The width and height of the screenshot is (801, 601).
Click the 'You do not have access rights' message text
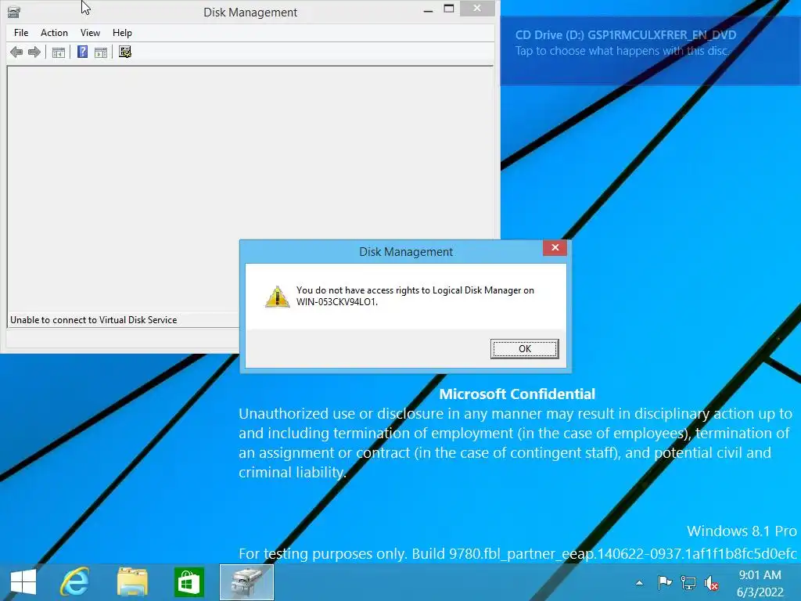pos(415,296)
